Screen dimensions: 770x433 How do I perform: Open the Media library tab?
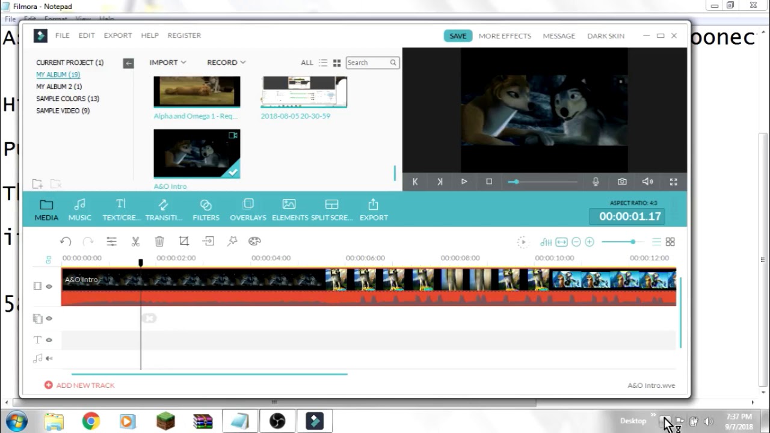tap(46, 210)
